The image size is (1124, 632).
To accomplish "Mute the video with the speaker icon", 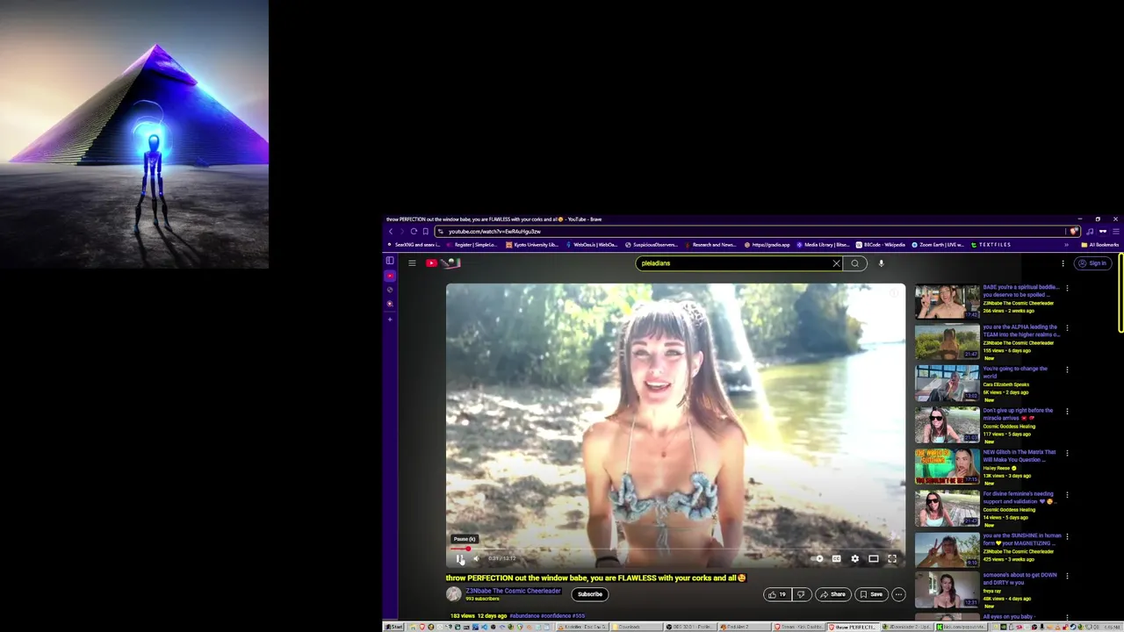I will click(477, 559).
